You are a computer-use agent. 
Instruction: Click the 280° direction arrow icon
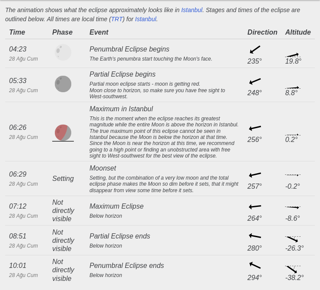pyautogui.click(x=255, y=236)
